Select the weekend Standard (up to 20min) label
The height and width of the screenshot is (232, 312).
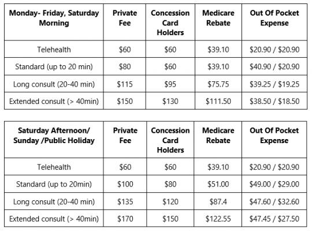click(x=54, y=184)
